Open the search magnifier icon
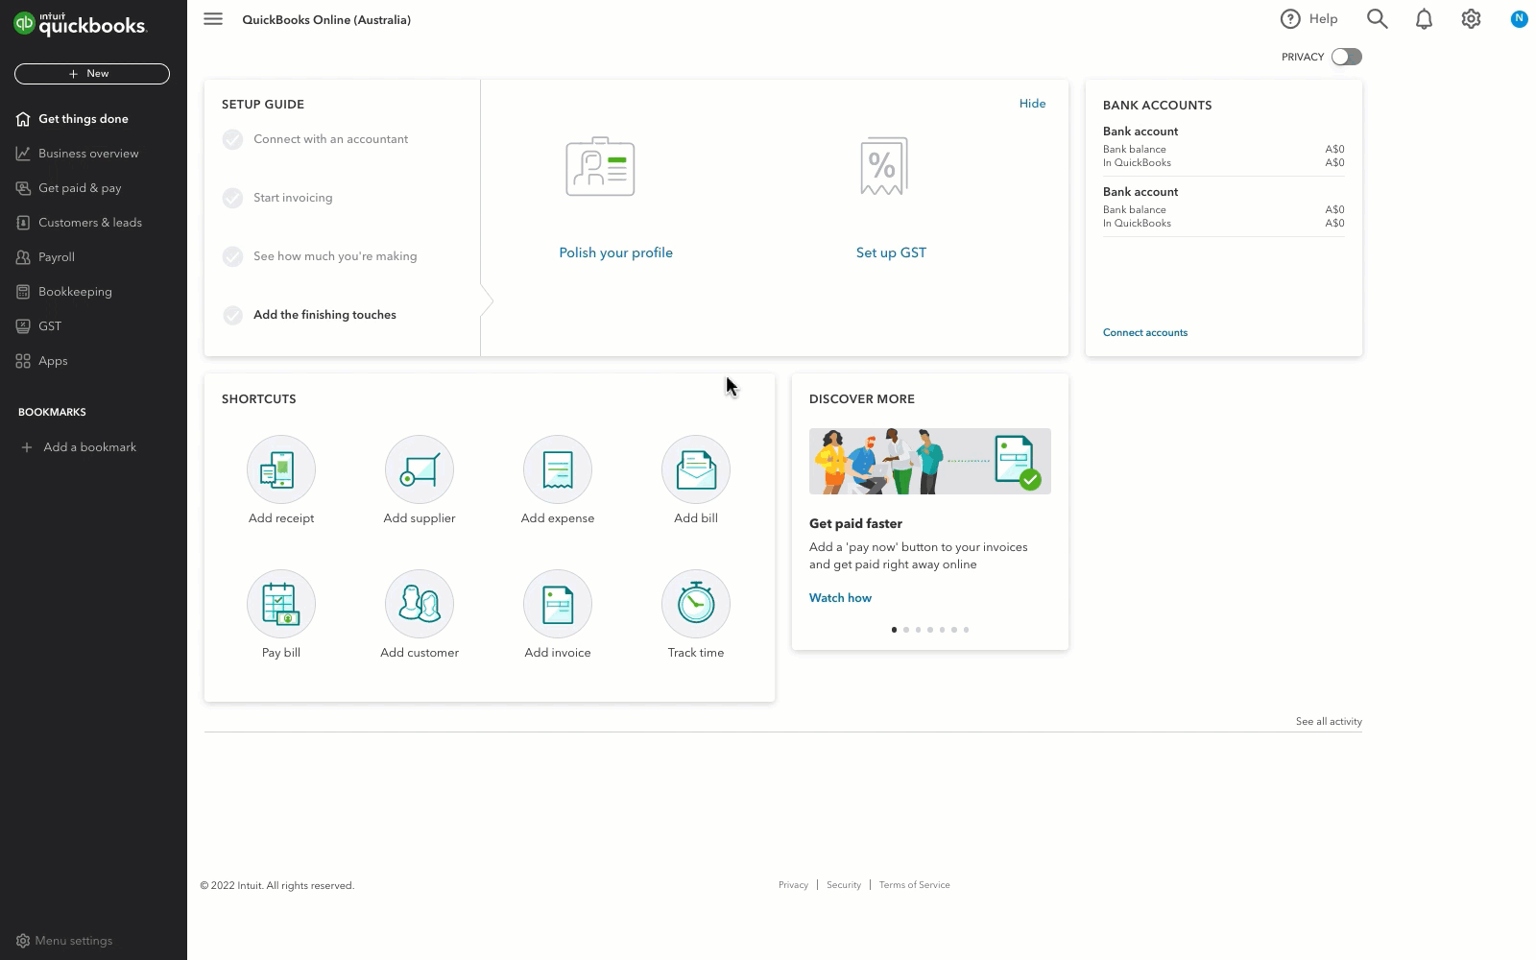Screen dimensions: 1536x960 pos(1378,19)
